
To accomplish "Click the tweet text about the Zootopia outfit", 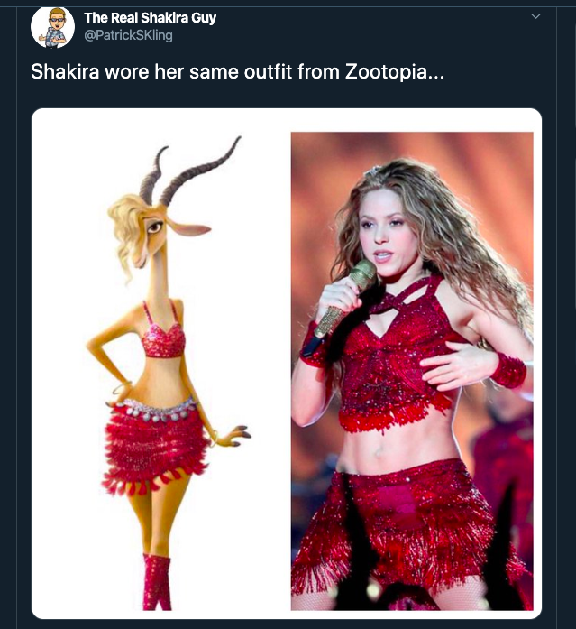I will click(x=238, y=72).
